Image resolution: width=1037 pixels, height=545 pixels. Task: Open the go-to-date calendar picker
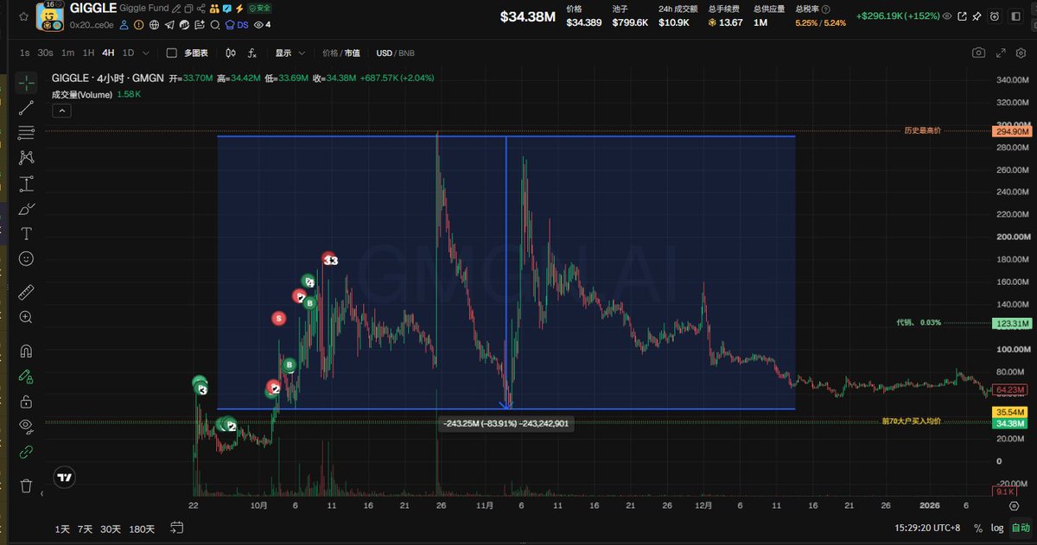click(x=177, y=528)
